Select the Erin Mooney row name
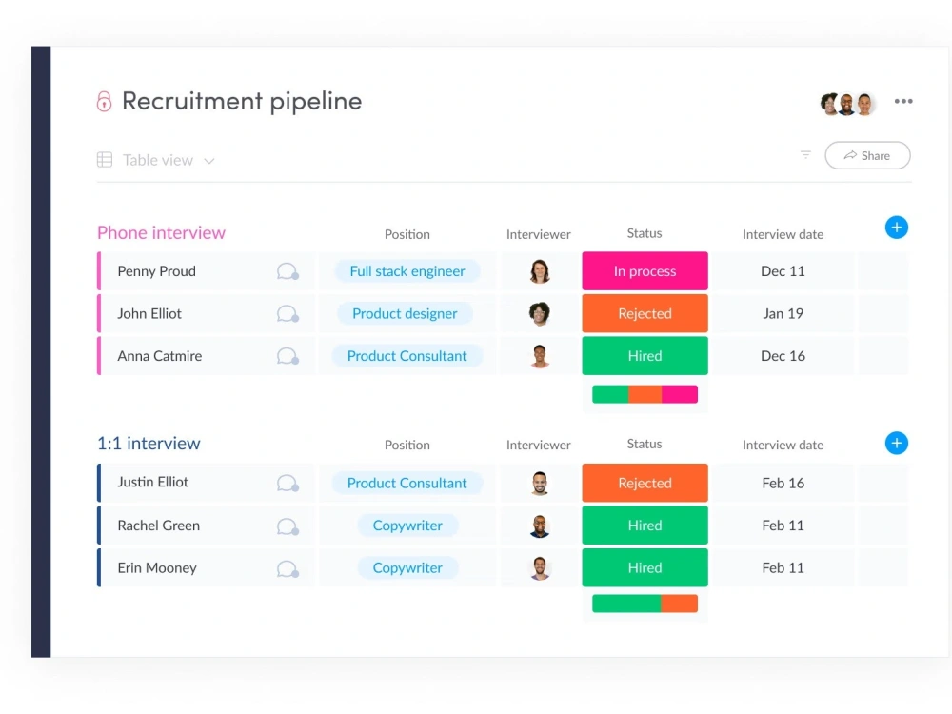 coord(157,568)
